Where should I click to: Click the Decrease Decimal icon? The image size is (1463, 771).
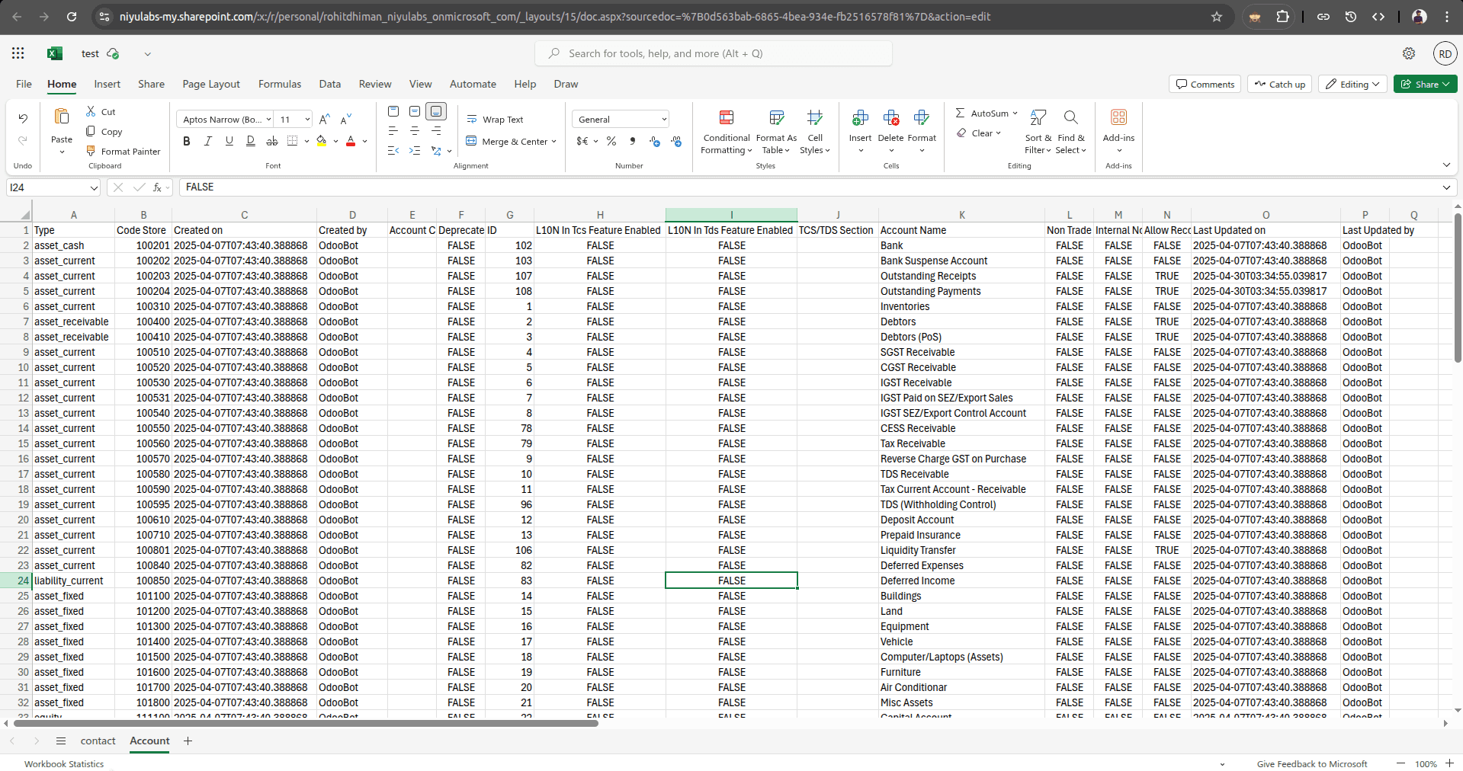point(676,141)
